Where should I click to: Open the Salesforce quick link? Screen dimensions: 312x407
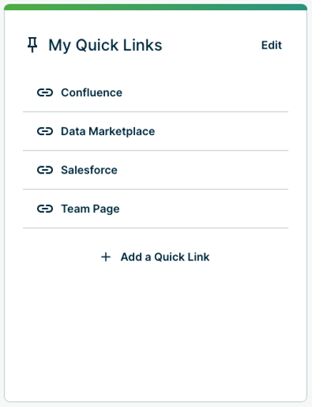pyautogui.click(x=156, y=170)
